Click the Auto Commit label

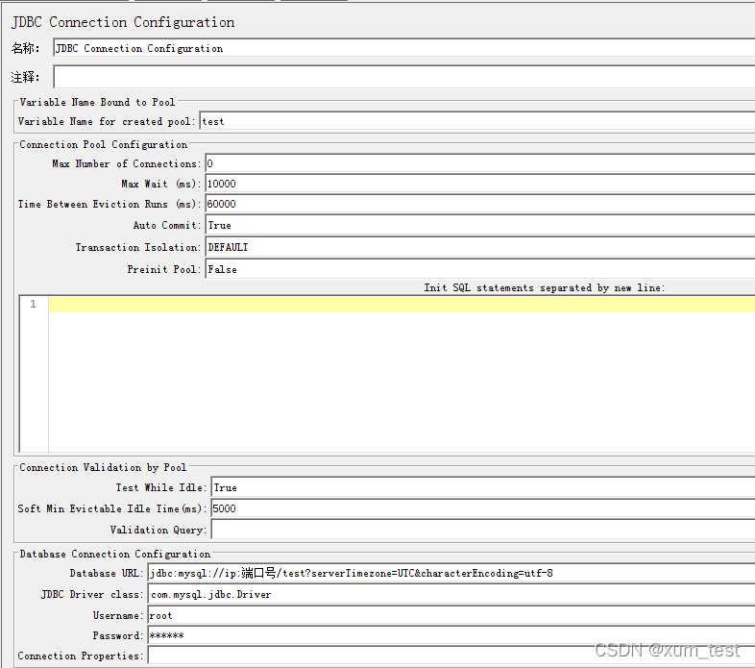tap(167, 225)
